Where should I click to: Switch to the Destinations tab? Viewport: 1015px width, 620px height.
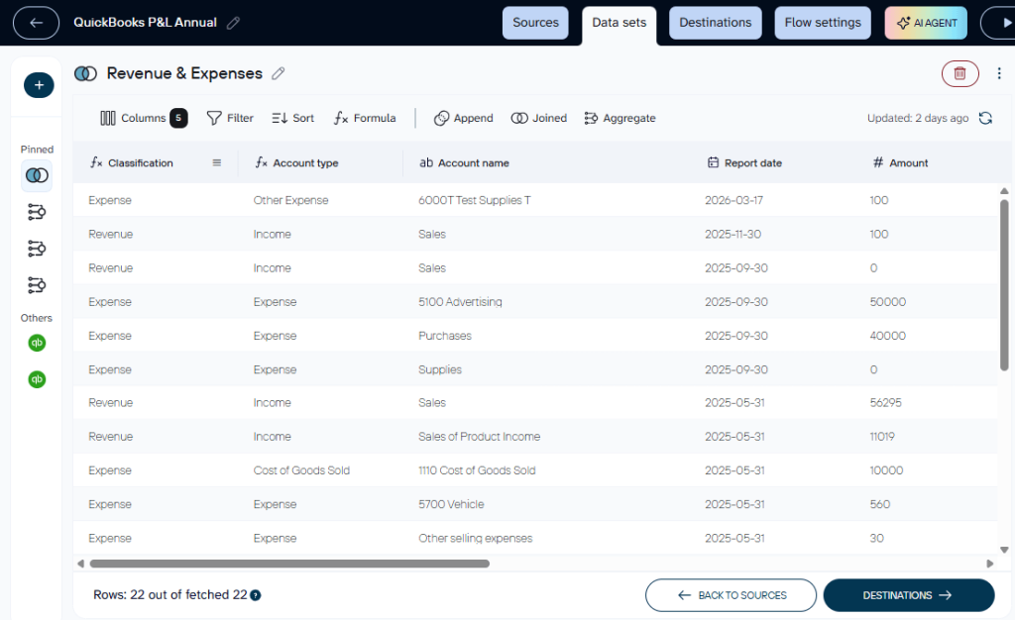click(x=715, y=23)
